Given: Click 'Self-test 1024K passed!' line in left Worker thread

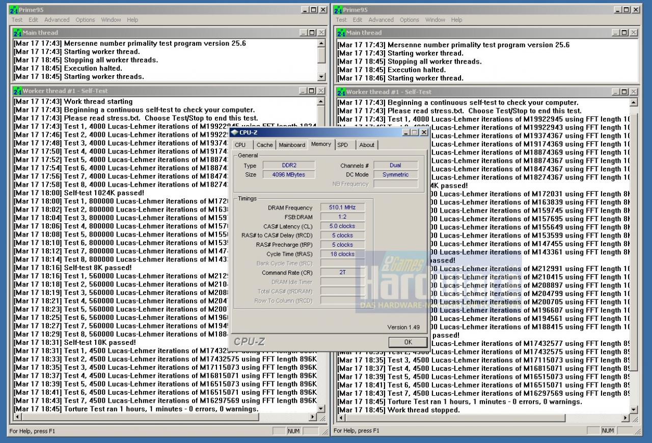Looking at the screenshot, I should (79, 193).
